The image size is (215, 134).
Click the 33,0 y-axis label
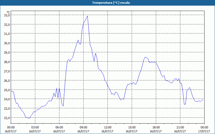point(7,15)
